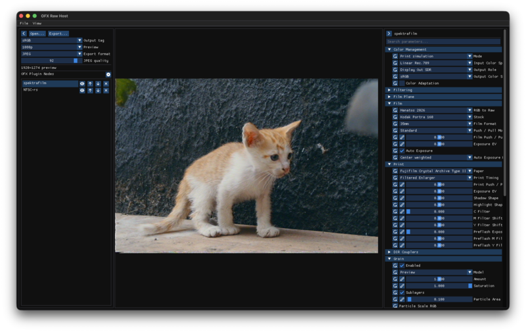
Task: Toggle visibility of the spektrafilm node
Action: (82, 83)
